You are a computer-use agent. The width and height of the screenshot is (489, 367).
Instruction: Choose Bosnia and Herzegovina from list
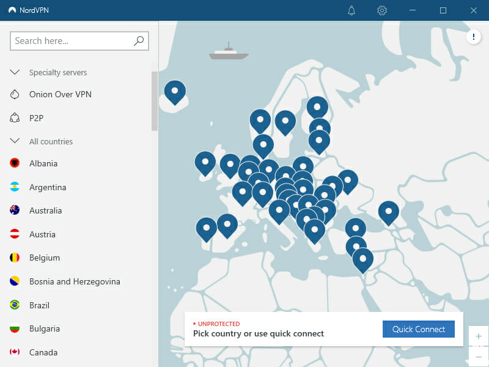coord(75,281)
